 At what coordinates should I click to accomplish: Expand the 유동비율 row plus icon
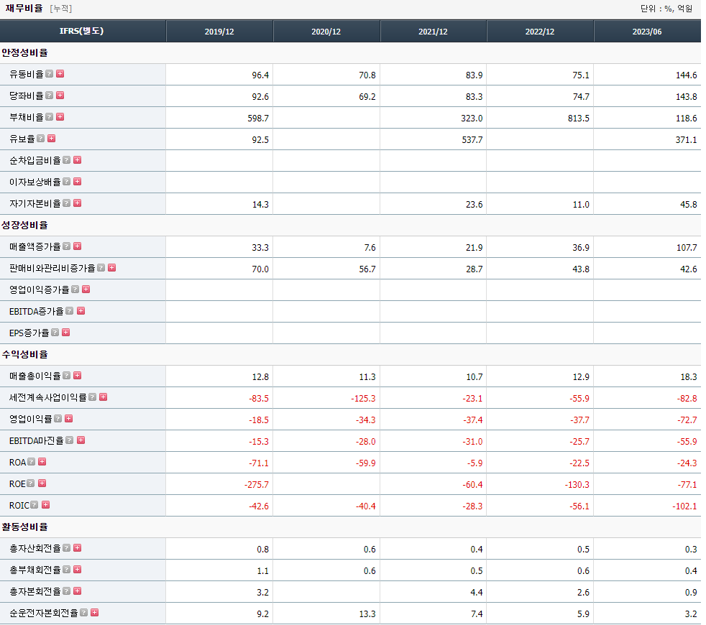coord(60,74)
